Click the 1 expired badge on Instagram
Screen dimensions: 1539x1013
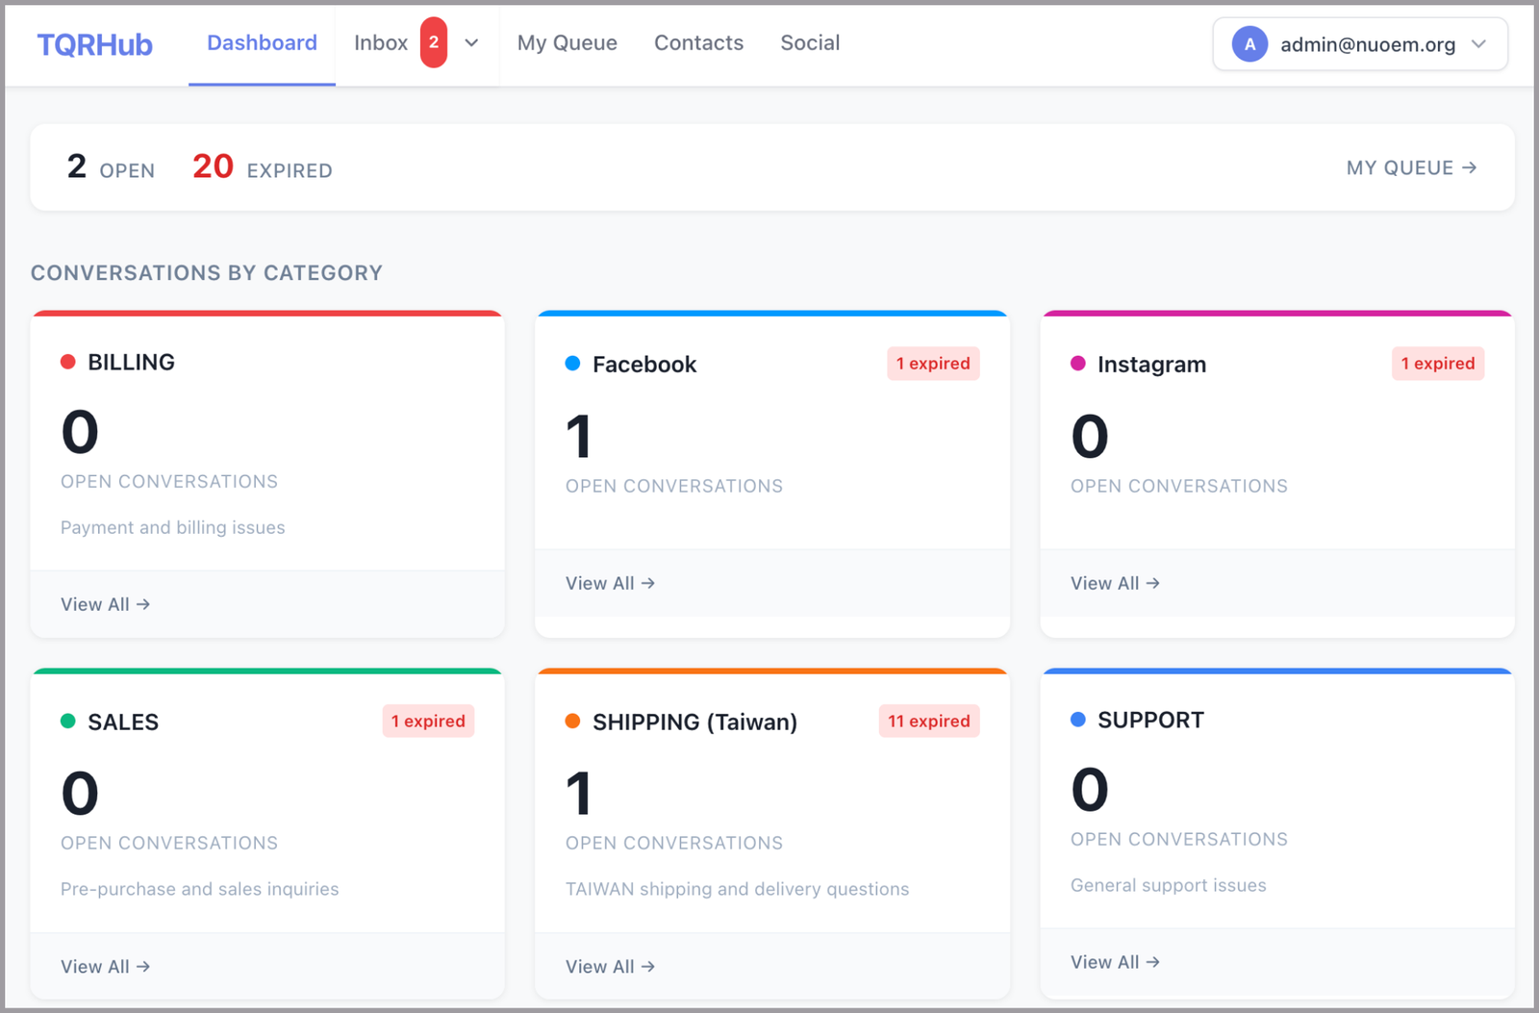(x=1438, y=364)
